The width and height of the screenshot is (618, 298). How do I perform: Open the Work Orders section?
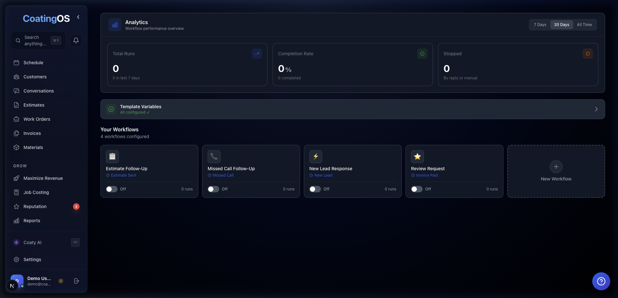36,119
